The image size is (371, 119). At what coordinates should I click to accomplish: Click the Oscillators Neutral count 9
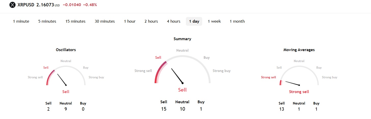click(x=66, y=109)
